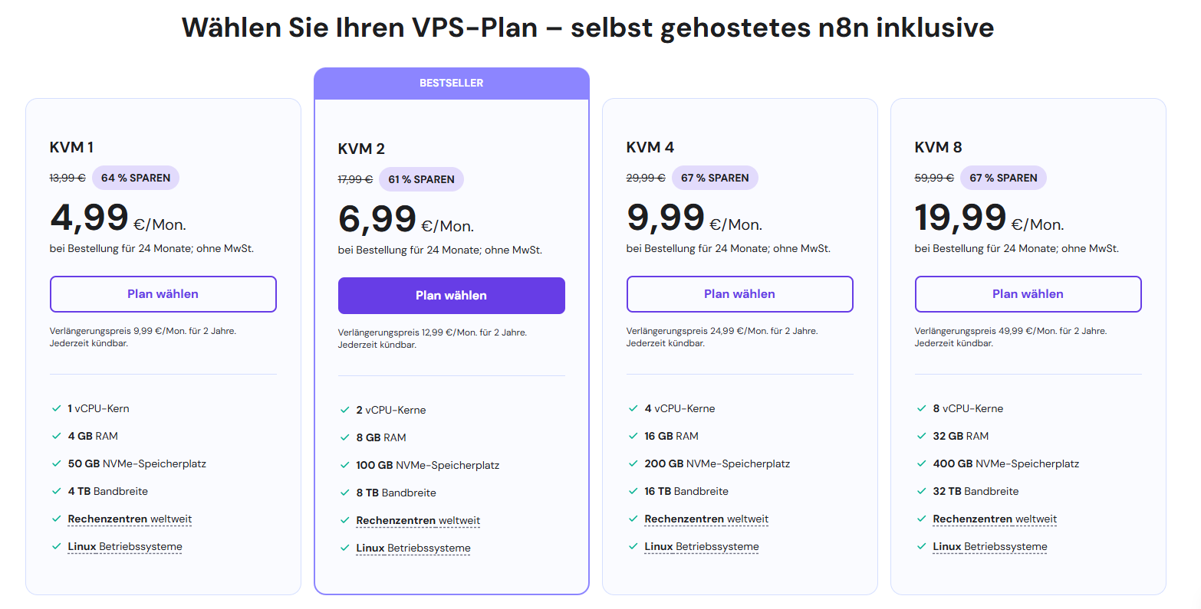Click the purple "Plan wählen" button under KVM 2
1201x609 pixels.
coord(451,295)
